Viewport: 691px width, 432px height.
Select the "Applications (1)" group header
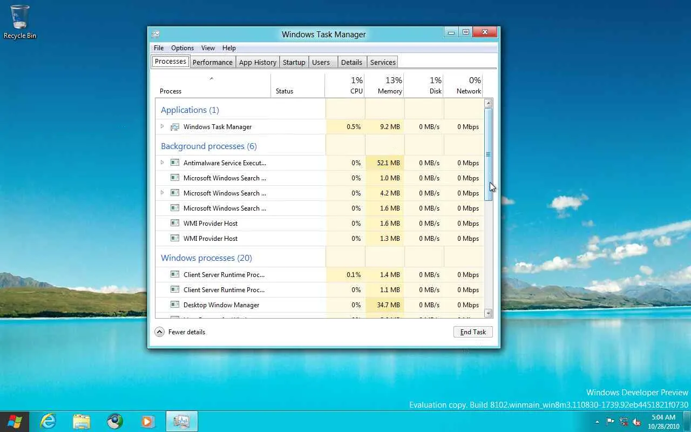pyautogui.click(x=190, y=110)
